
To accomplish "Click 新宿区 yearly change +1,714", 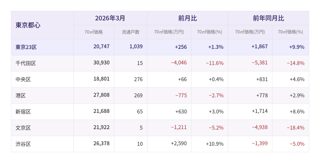I will (259, 111).
